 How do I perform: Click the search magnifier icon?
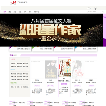click(103, 12)
